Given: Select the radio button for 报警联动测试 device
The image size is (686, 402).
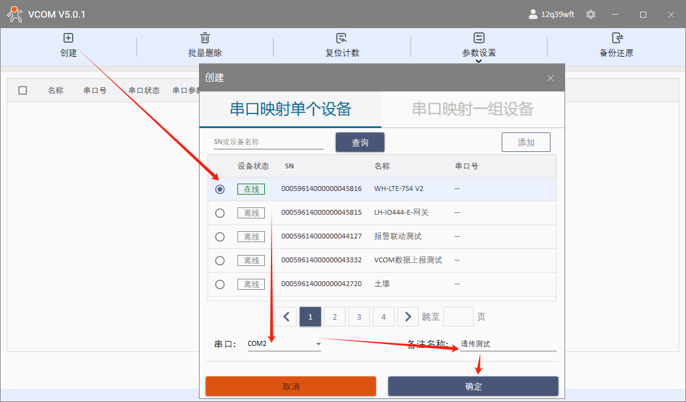Looking at the screenshot, I should click(x=220, y=237).
